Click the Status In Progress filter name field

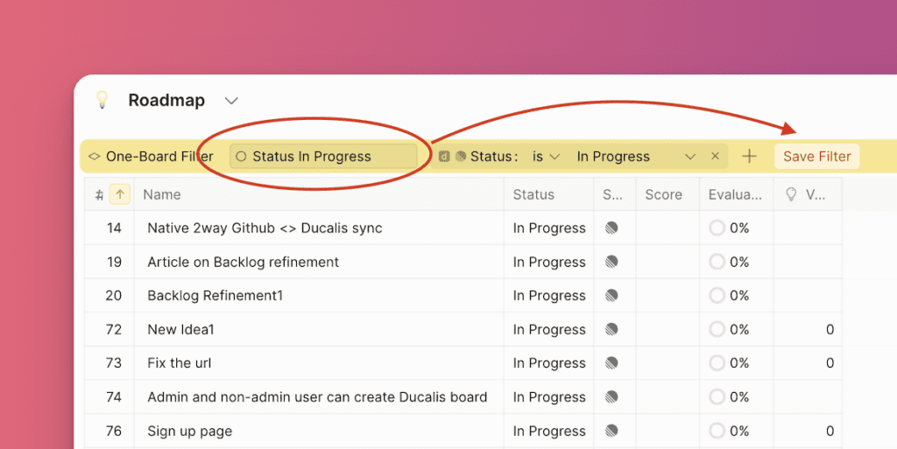pyautogui.click(x=322, y=157)
